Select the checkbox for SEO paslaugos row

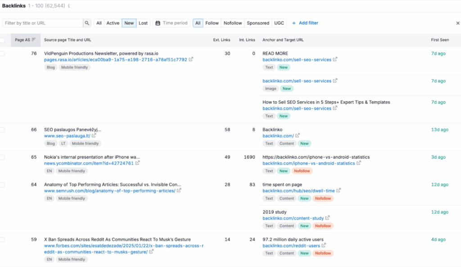pos(2,130)
